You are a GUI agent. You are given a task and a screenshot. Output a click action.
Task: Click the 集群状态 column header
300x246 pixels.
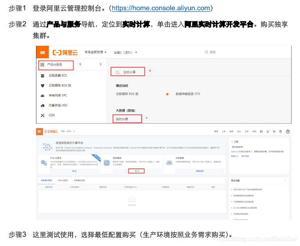point(103,187)
